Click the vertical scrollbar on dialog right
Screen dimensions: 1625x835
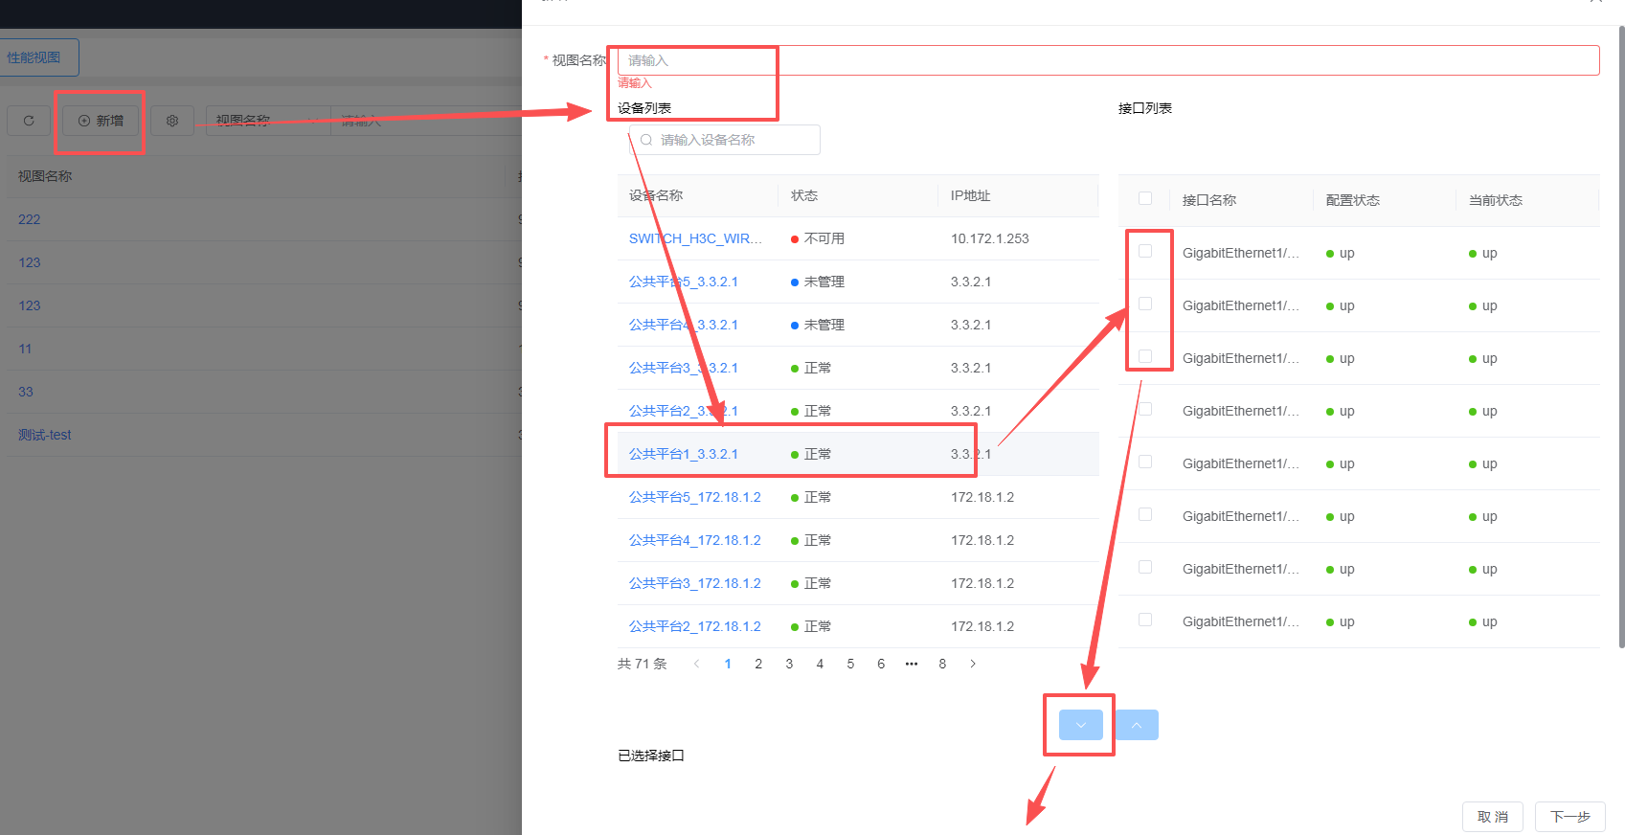(1621, 335)
